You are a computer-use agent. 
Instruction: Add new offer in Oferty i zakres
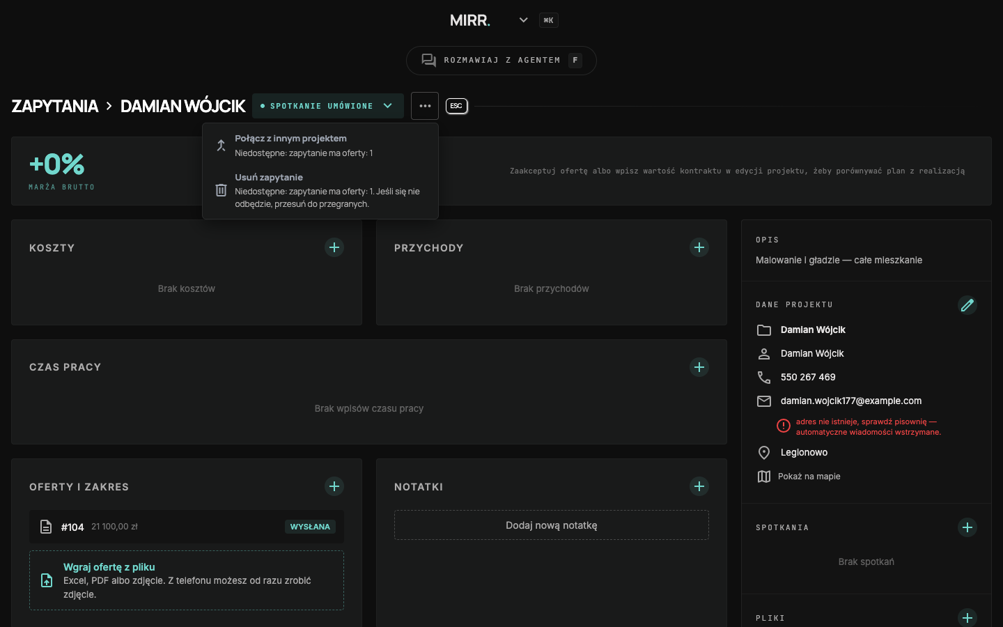click(334, 486)
